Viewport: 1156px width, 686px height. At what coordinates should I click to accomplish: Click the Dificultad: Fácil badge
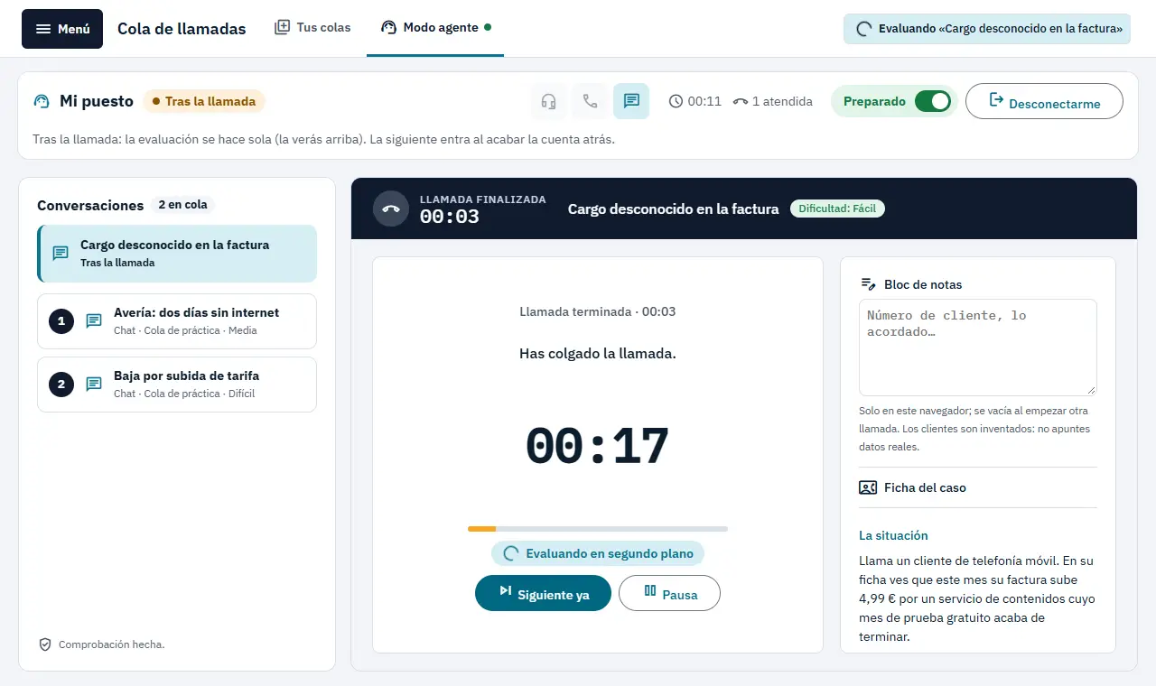point(837,209)
